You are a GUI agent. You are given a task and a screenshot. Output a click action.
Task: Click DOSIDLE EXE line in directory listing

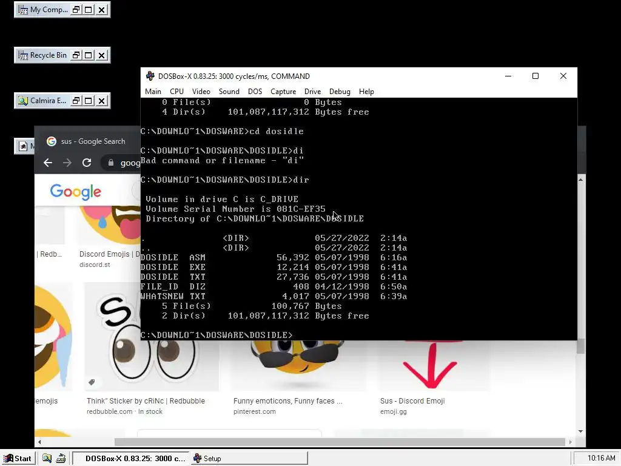274,267
